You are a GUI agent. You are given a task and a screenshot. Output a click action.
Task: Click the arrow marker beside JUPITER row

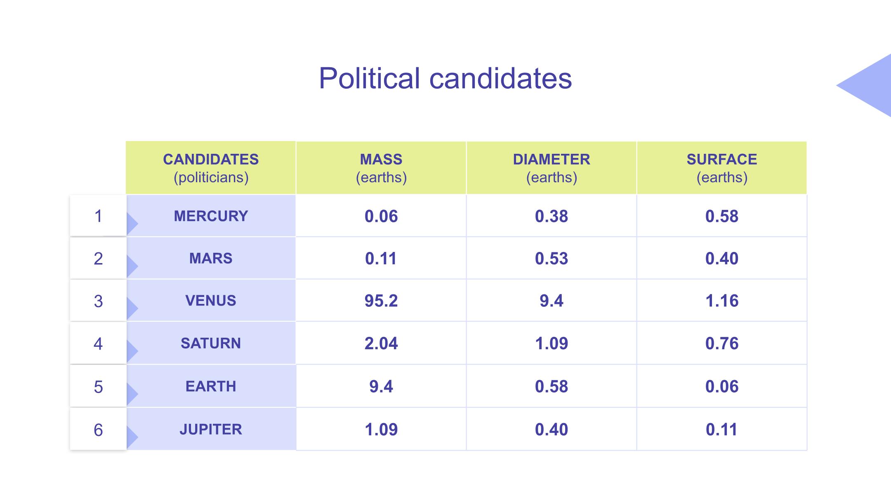(132, 437)
